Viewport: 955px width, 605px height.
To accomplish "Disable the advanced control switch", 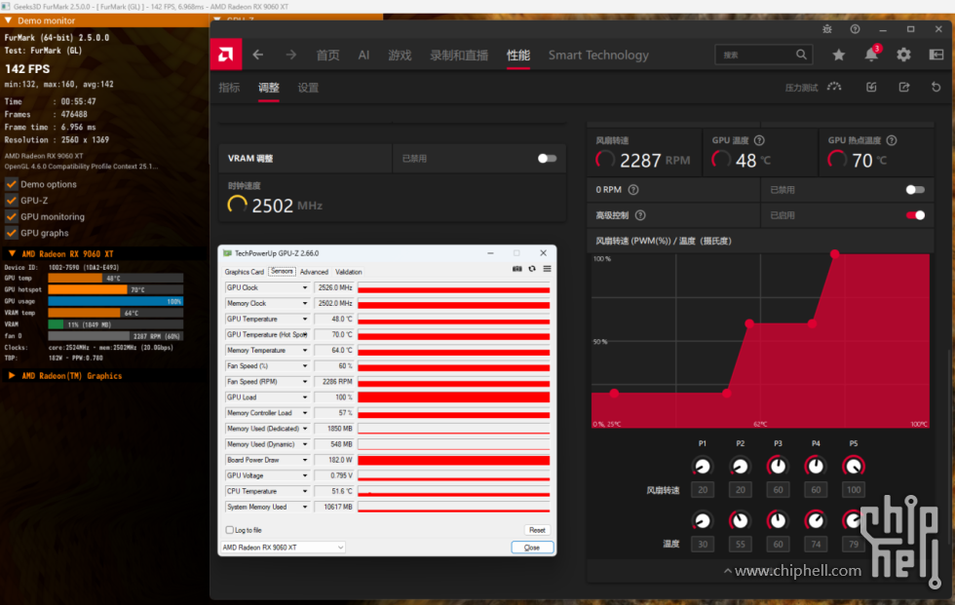I will [x=915, y=215].
